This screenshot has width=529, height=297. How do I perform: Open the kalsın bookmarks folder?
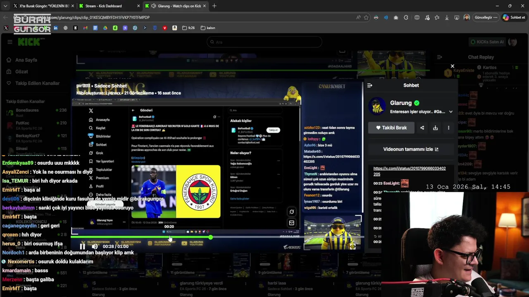pos(208,28)
